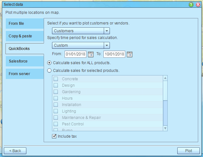Click the To date input field
Viewport: 203px width, 157px height.
click(114, 54)
